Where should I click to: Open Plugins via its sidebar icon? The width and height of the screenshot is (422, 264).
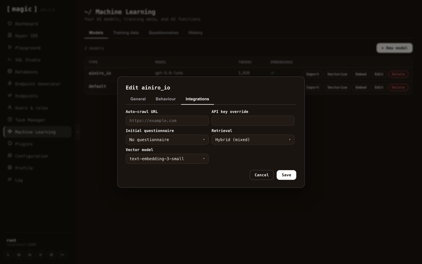coord(10,144)
